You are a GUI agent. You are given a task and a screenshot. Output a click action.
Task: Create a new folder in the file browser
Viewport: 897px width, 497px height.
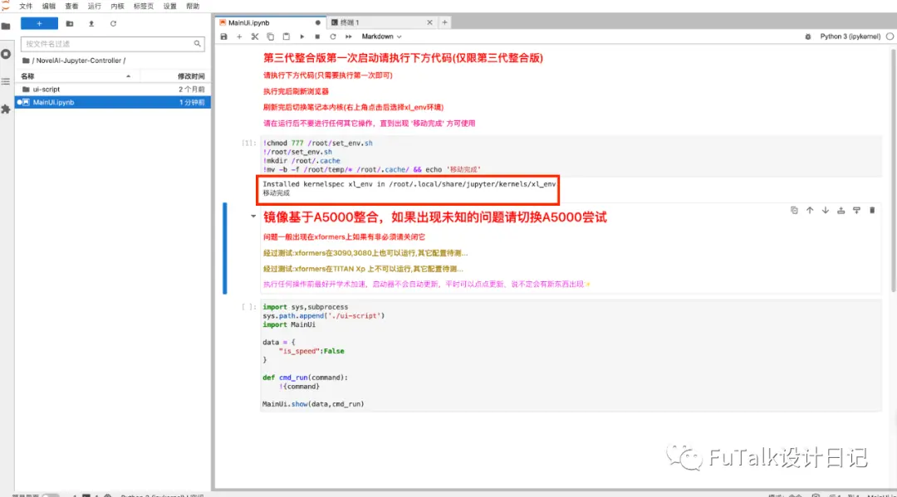click(70, 23)
